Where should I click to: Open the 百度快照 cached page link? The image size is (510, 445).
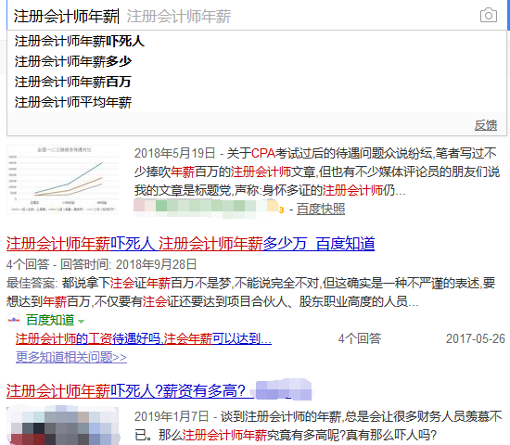pyautogui.click(x=321, y=210)
